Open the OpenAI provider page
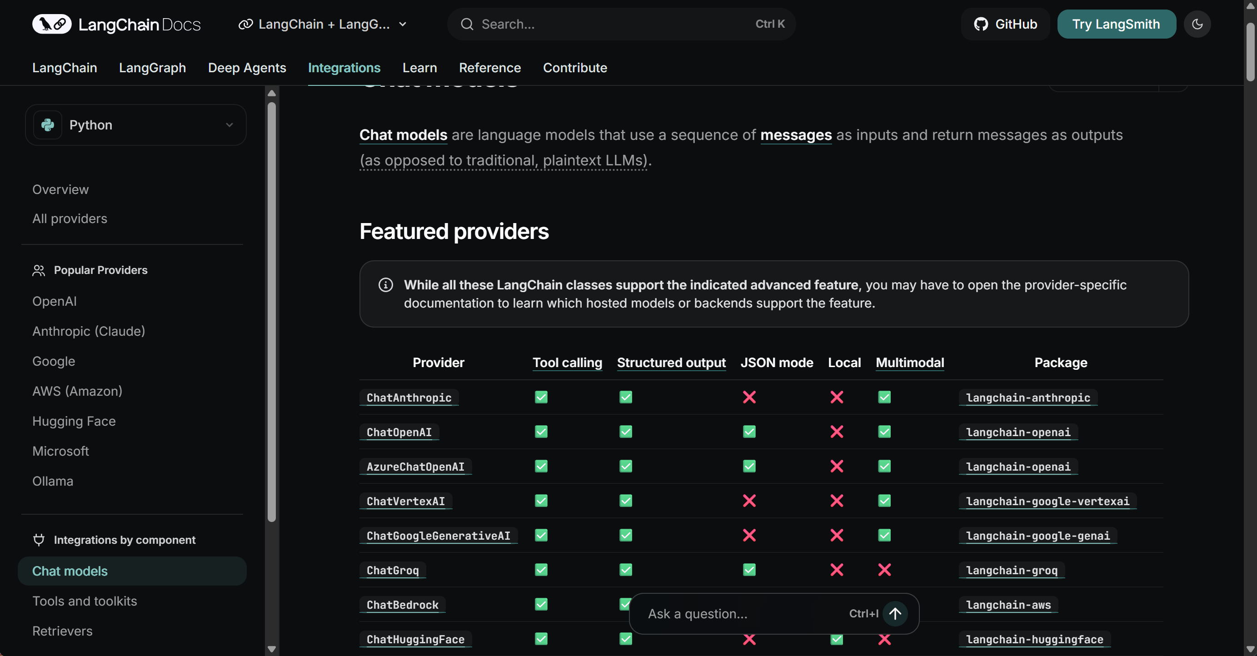The height and width of the screenshot is (656, 1257). 54,301
